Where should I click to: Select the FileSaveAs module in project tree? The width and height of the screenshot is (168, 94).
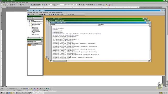36,30
